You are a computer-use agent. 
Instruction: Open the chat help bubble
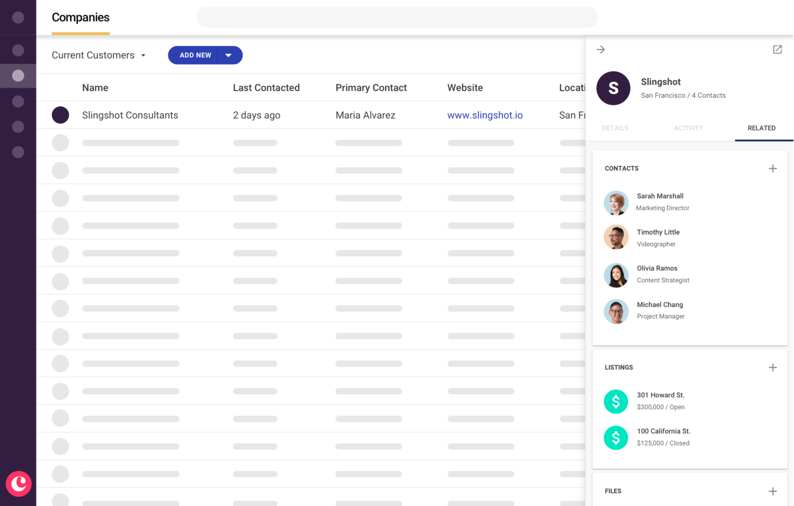tap(19, 484)
